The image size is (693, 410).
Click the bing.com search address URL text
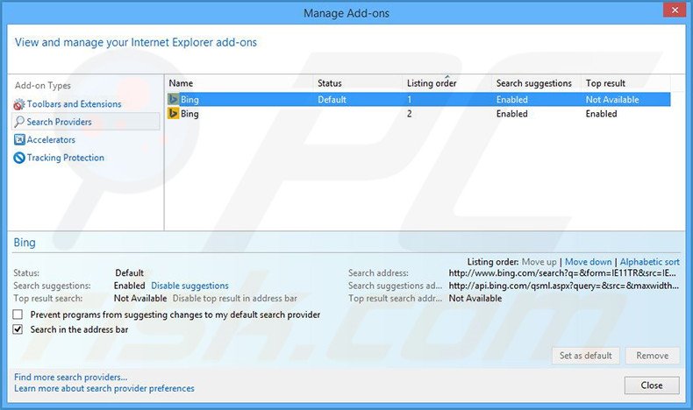pyautogui.click(x=562, y=273)
